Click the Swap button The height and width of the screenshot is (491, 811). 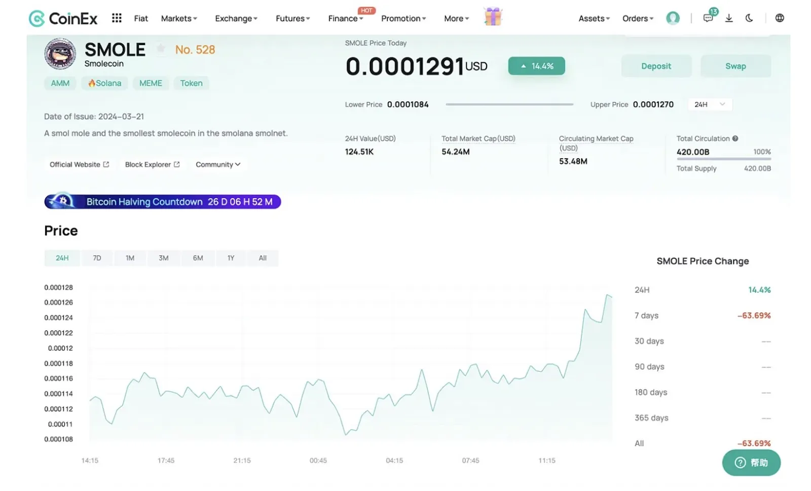point(735,66)
